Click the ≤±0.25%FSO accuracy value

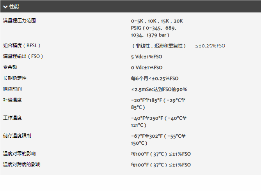click(x=210, y=46)
